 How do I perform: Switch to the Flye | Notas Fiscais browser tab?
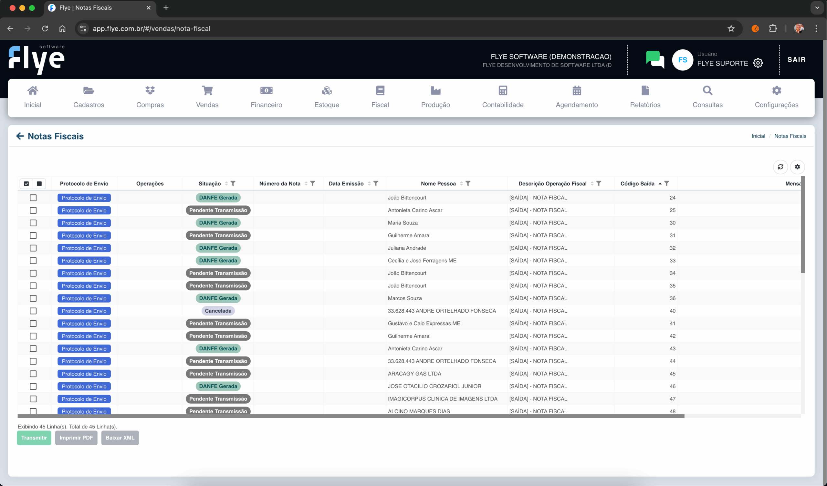pyautogui.click(x=100, y=8)
